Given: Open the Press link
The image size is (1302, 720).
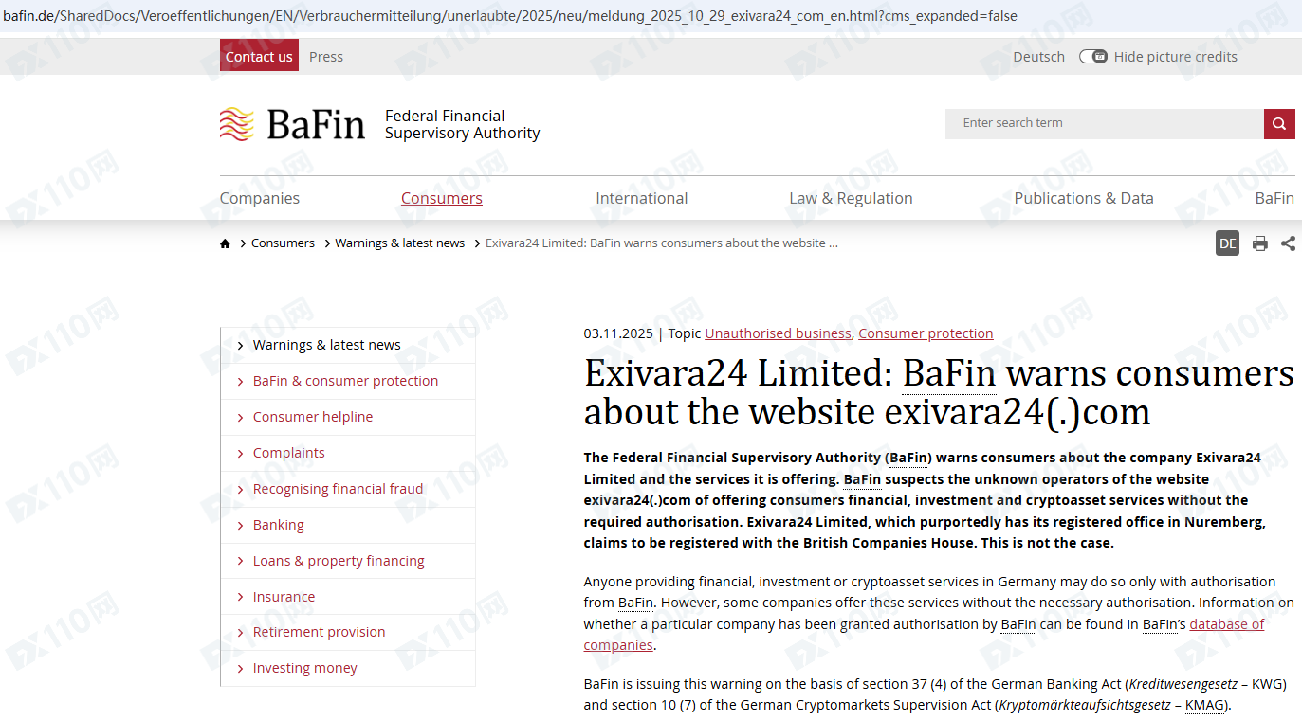Looking at the screenshot, I should click(x=326, y=57).
